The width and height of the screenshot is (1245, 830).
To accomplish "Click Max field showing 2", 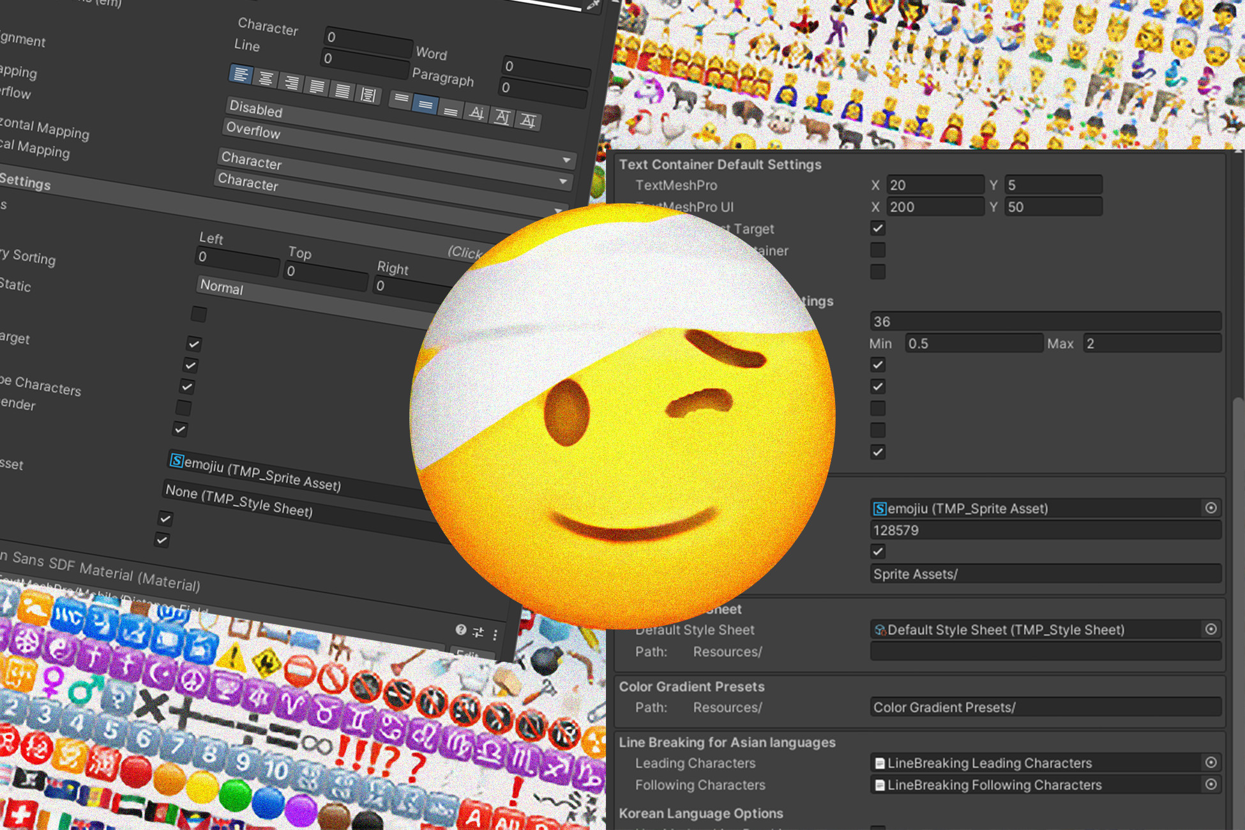I will 1152,343.
